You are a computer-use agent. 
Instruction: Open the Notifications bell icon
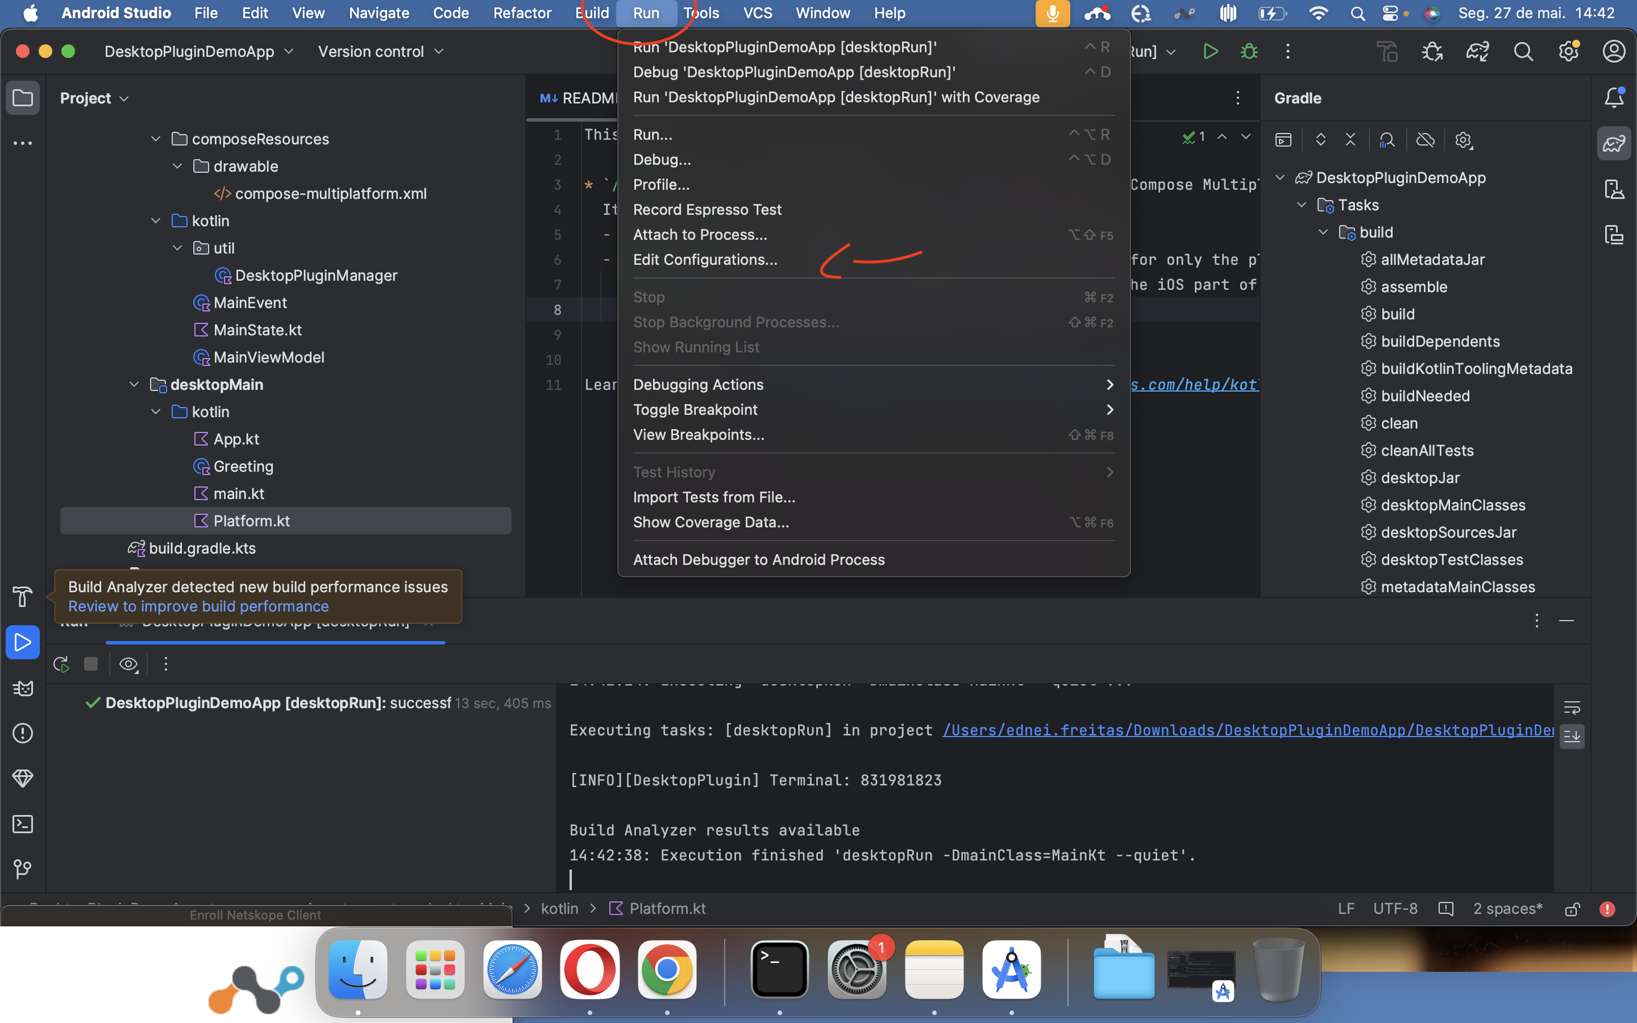pyautogui.click(x=1614, y=98)
